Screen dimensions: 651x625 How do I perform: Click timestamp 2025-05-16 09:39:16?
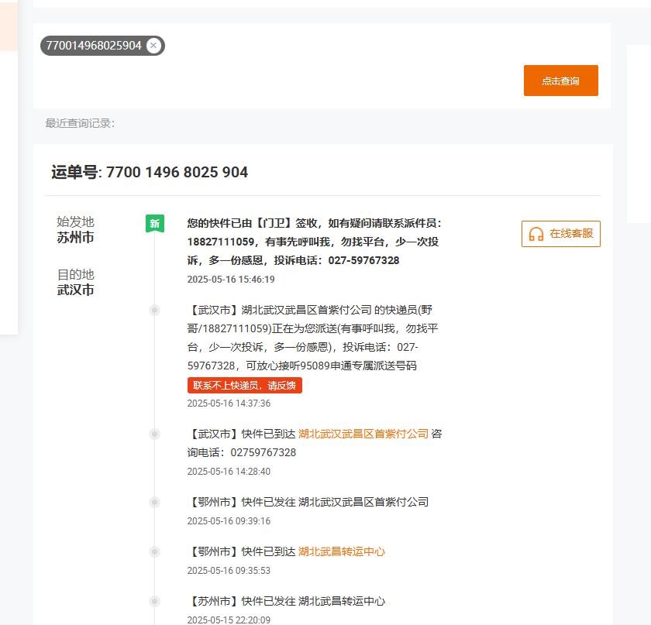229,520
